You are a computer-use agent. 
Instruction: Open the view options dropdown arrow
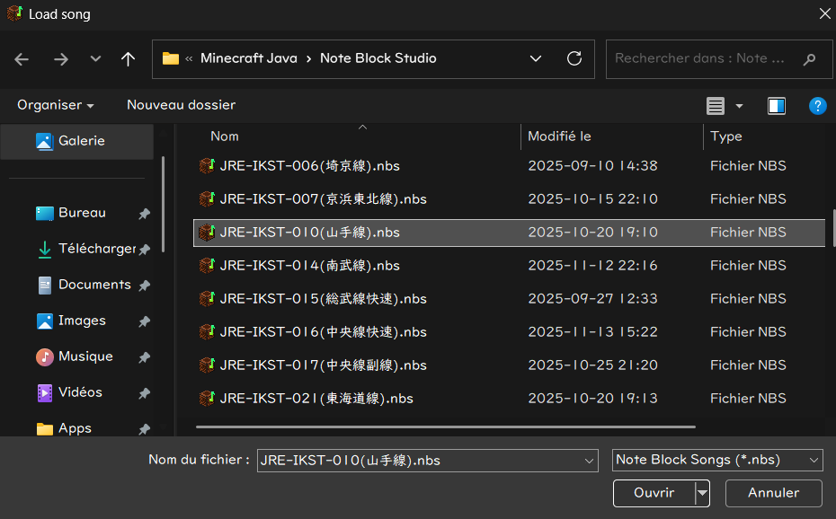[740, 106]
